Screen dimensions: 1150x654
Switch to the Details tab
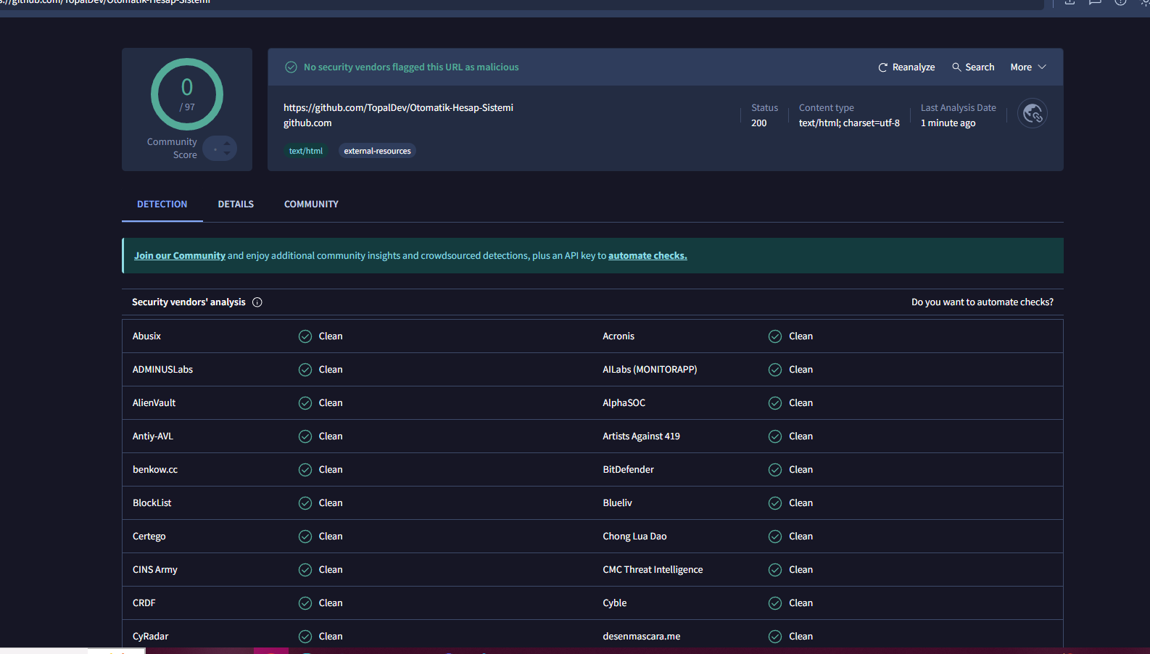pyautogui.click(x=236, y=204)
